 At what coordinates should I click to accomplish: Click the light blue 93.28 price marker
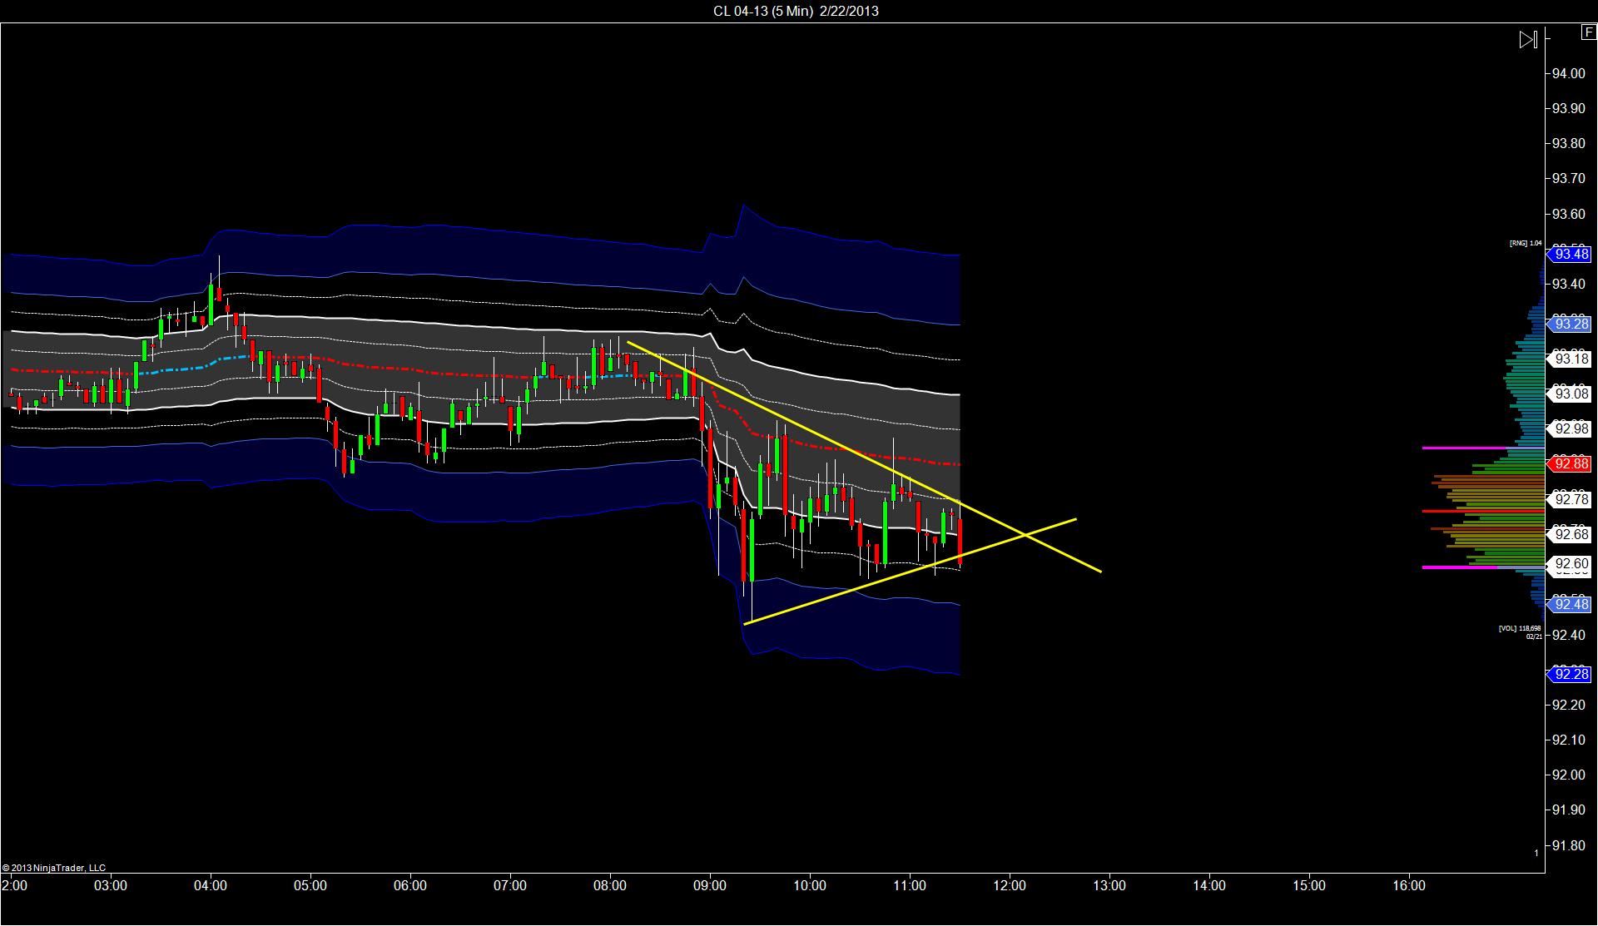pos(1569,324)
